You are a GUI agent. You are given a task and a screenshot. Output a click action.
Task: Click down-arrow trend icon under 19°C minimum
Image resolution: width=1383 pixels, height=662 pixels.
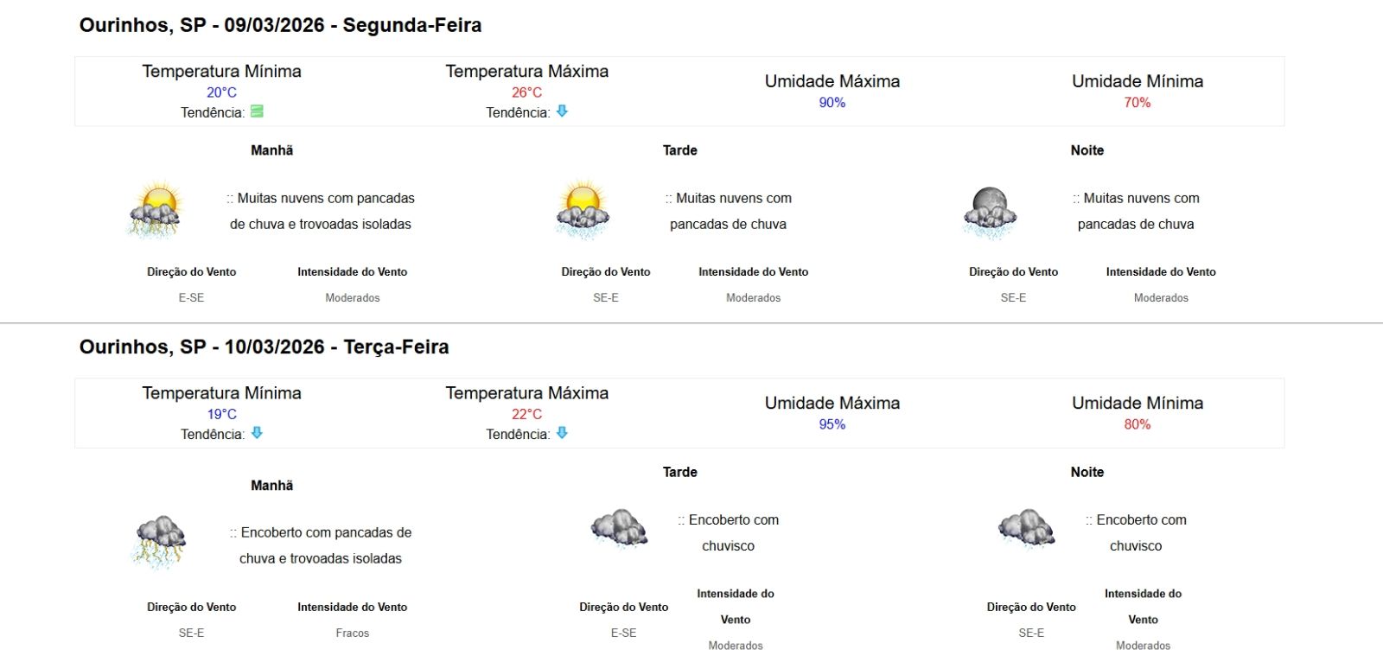(257, 433)
